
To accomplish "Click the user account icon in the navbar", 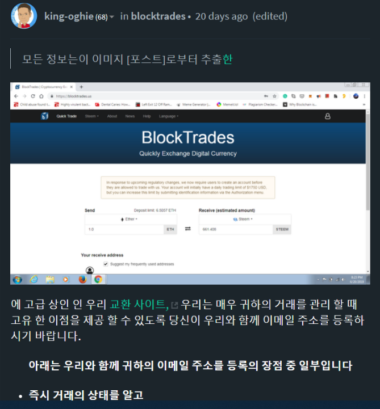I will point(328,116).
